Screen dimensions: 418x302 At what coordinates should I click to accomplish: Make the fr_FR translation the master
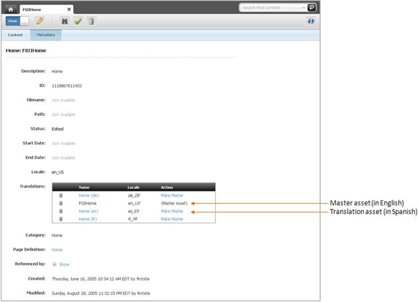tap(172, 219)
